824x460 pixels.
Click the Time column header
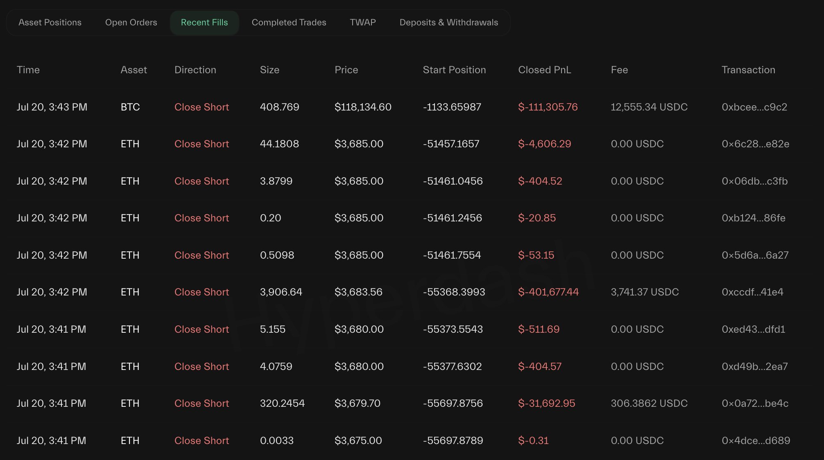point(28,70)
